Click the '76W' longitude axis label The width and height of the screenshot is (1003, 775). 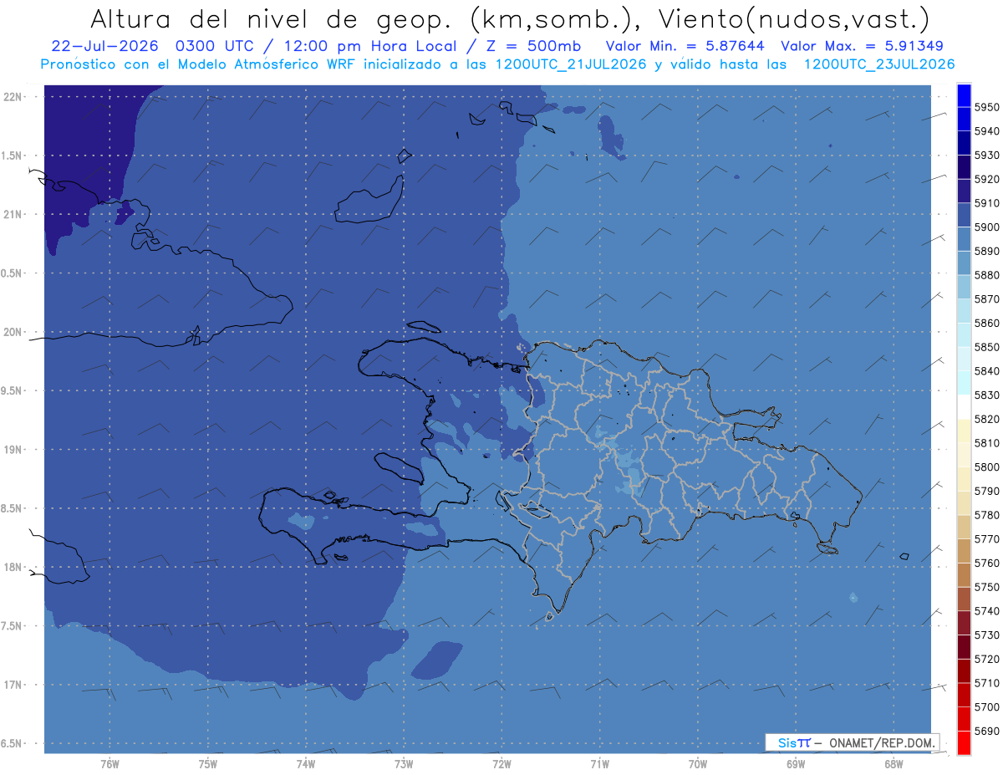point(109,765)
